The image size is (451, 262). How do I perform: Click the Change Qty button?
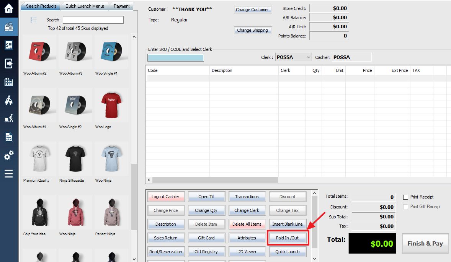[x=206, y=211]
